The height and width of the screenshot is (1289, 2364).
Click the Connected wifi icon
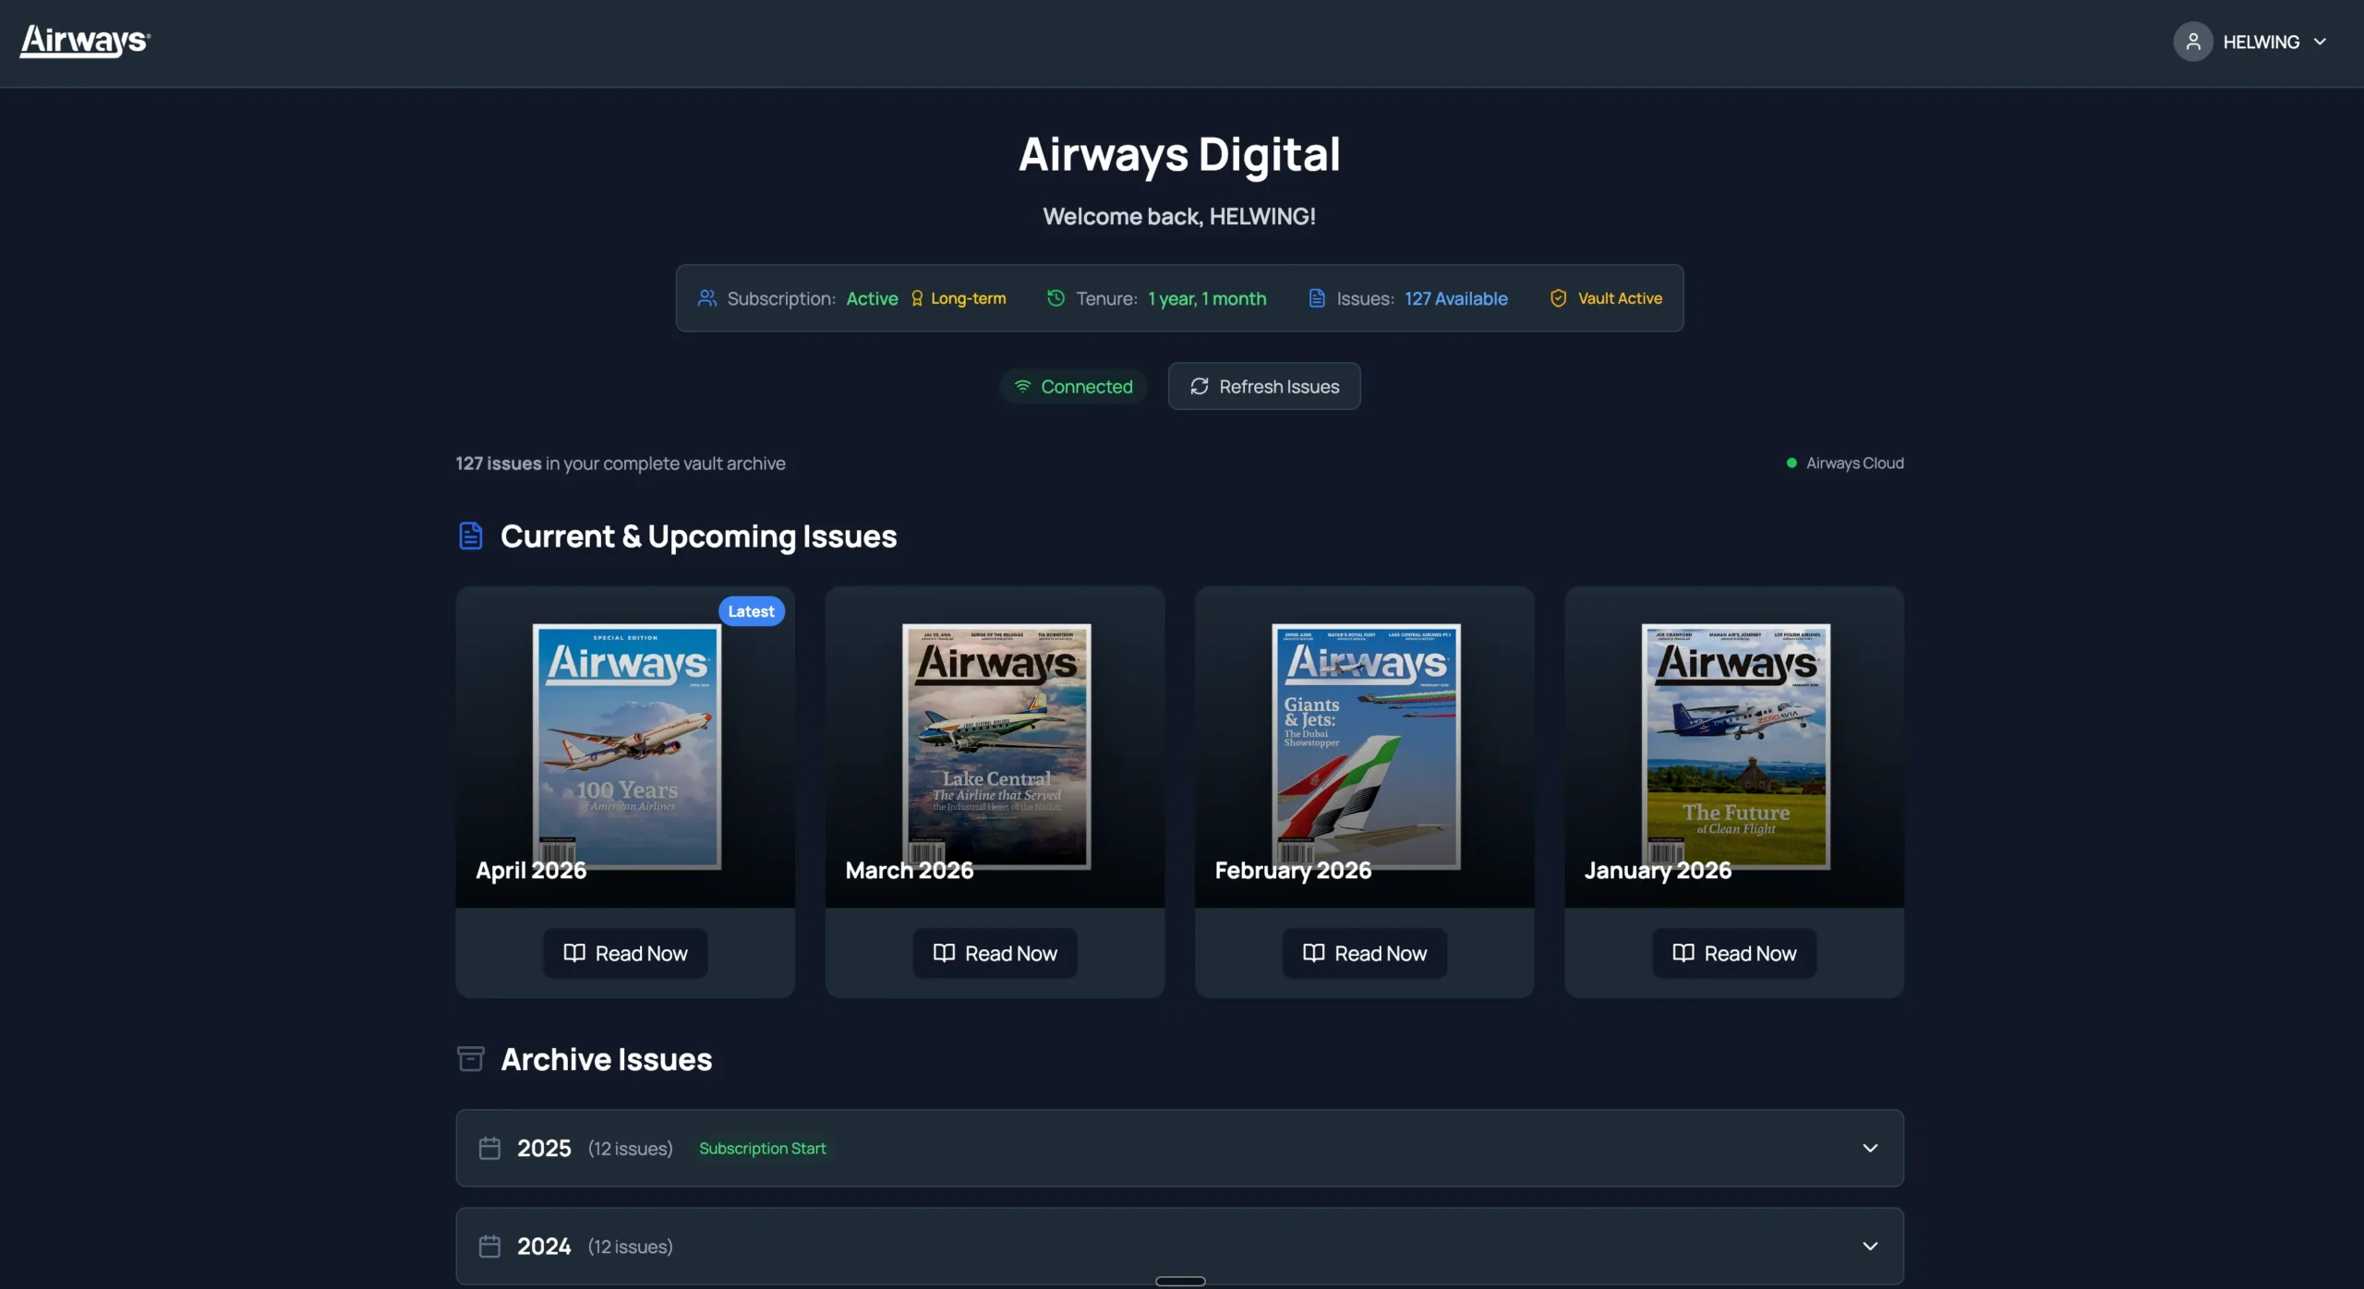1022,386
